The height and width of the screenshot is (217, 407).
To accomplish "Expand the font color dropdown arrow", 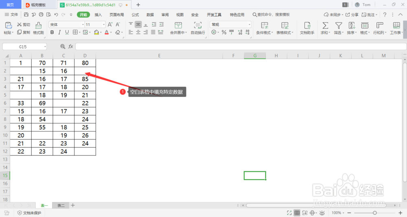I will [x=111, y=33].
